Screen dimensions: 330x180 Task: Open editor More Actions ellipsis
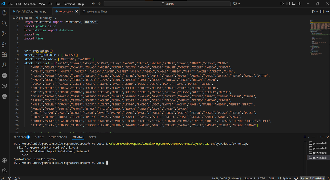click(327, 12)
